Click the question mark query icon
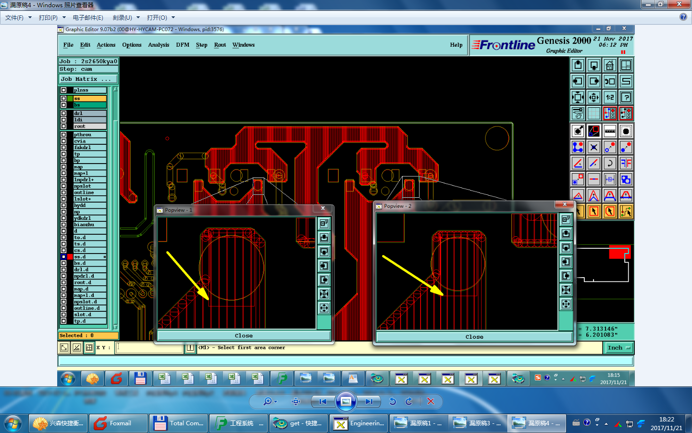Viewport: 692px width, 433px height. (x=626, y=97)
